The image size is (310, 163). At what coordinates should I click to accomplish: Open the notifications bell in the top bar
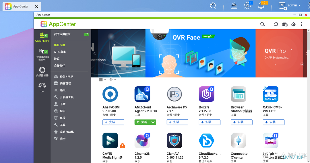pos(261,5)
